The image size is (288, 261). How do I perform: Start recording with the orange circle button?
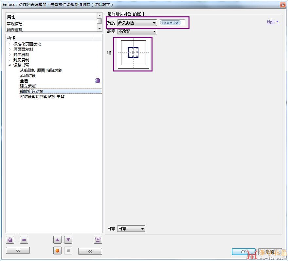click(57, 251)
